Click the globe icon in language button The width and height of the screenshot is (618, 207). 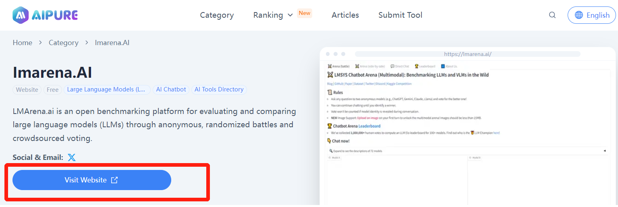pyautogui.click(x=579, y=15)
